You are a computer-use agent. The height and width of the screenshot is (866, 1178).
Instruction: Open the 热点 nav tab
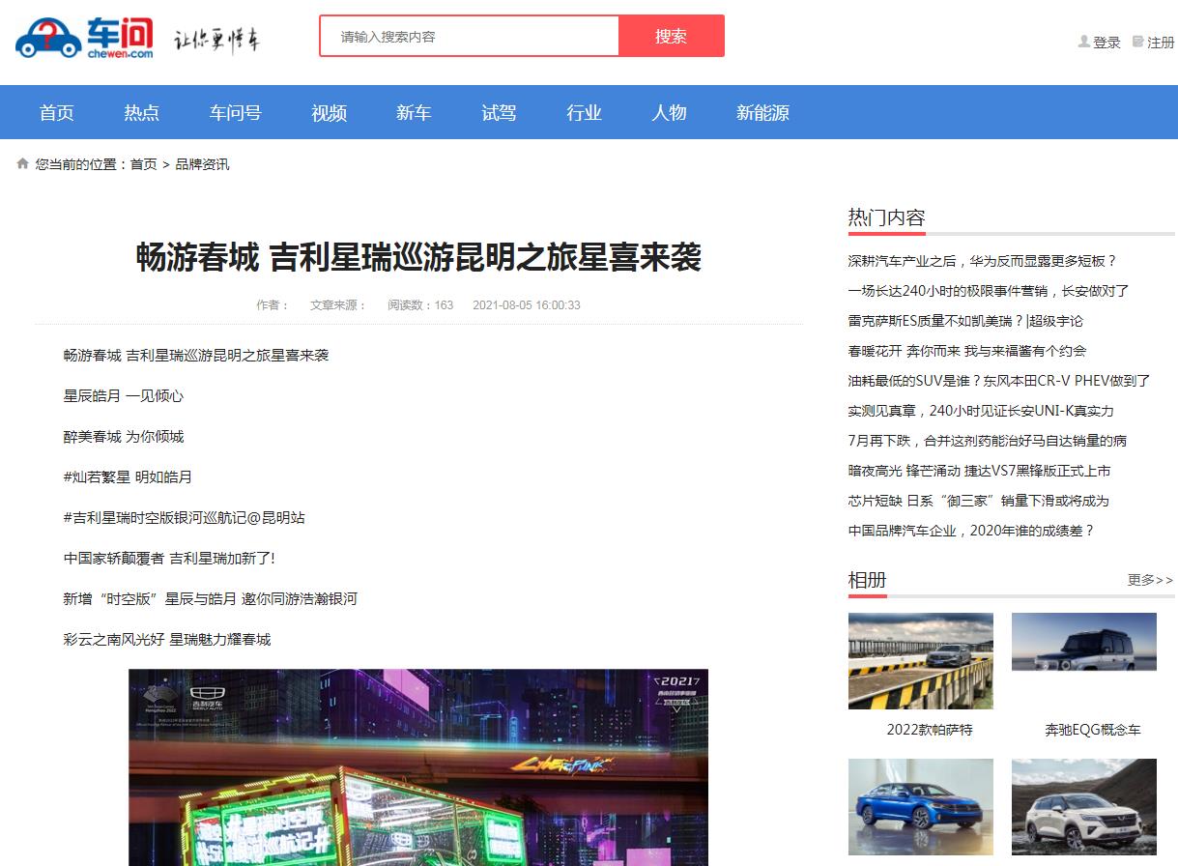click(x=142, y=113)
